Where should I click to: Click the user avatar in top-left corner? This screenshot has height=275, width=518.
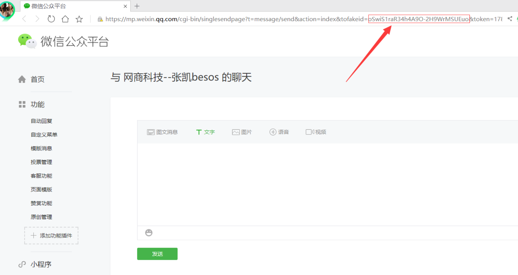click(x=7, y=10)
